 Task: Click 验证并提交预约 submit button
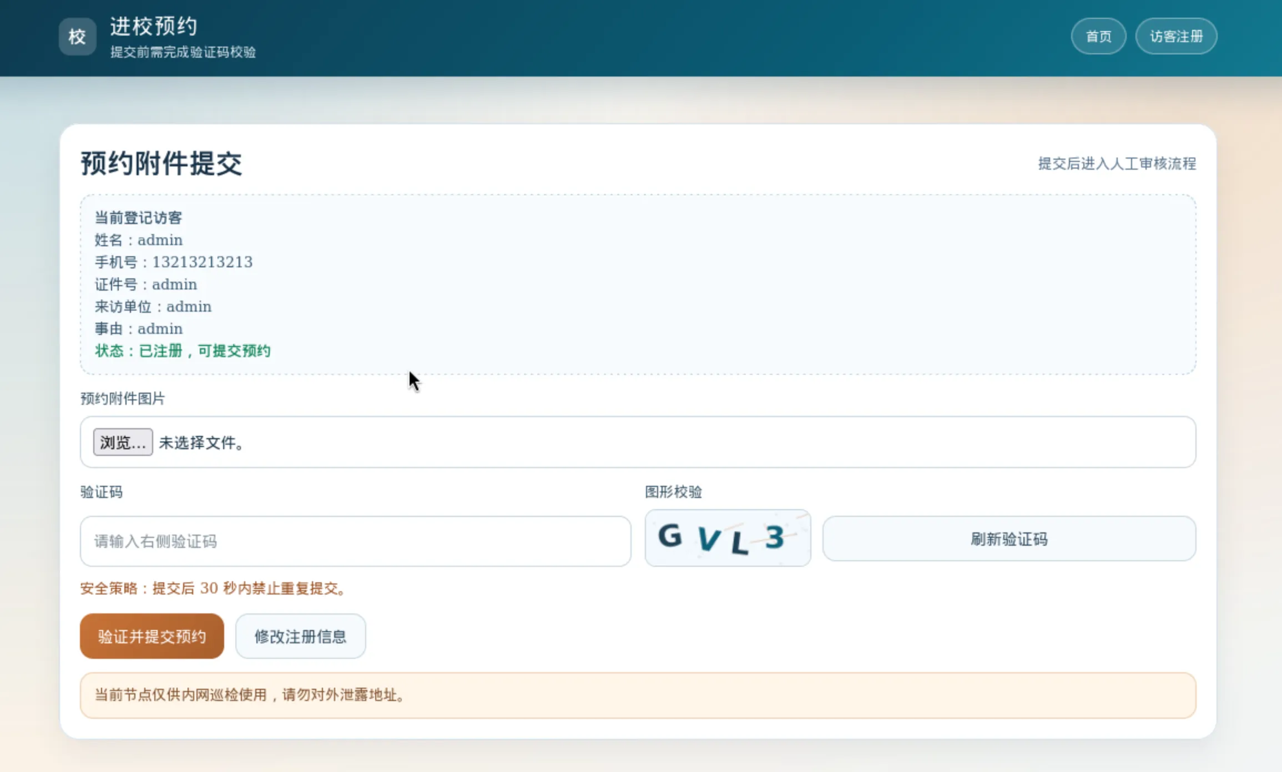tap(152, 636)
